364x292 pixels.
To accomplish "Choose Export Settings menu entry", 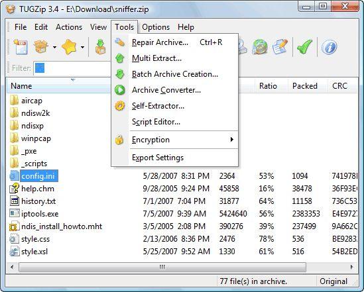I will [175, 158].
